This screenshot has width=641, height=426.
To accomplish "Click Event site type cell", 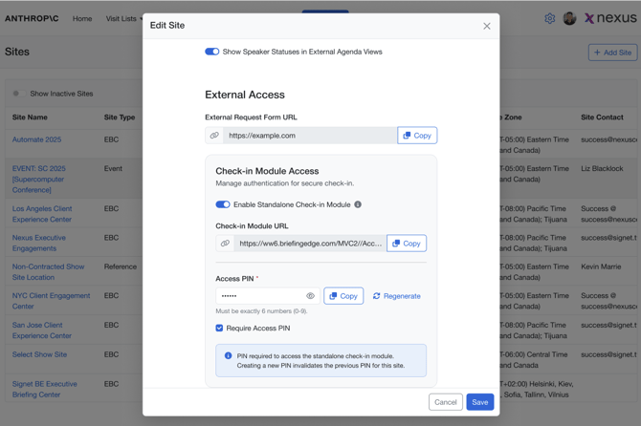I will [113, 168].
